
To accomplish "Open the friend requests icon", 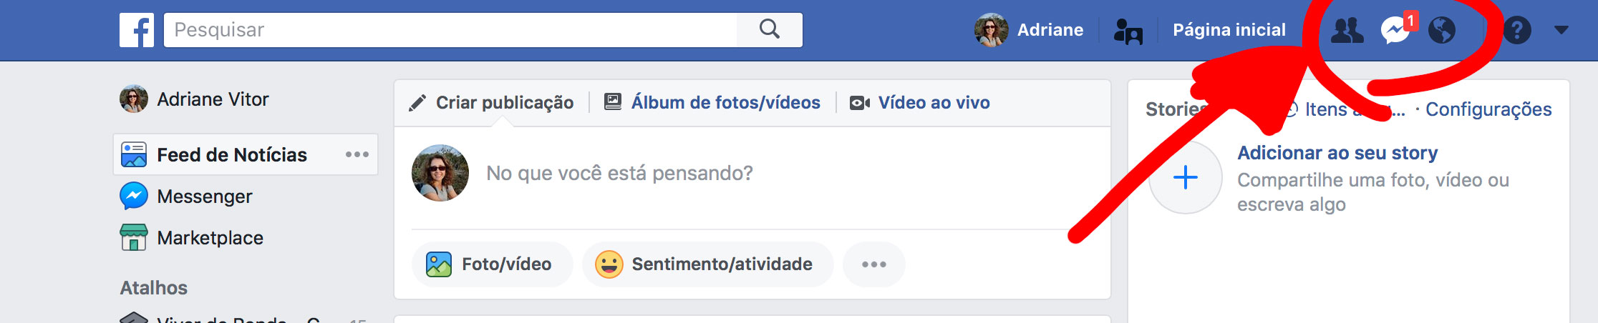I will point(1347,30).
